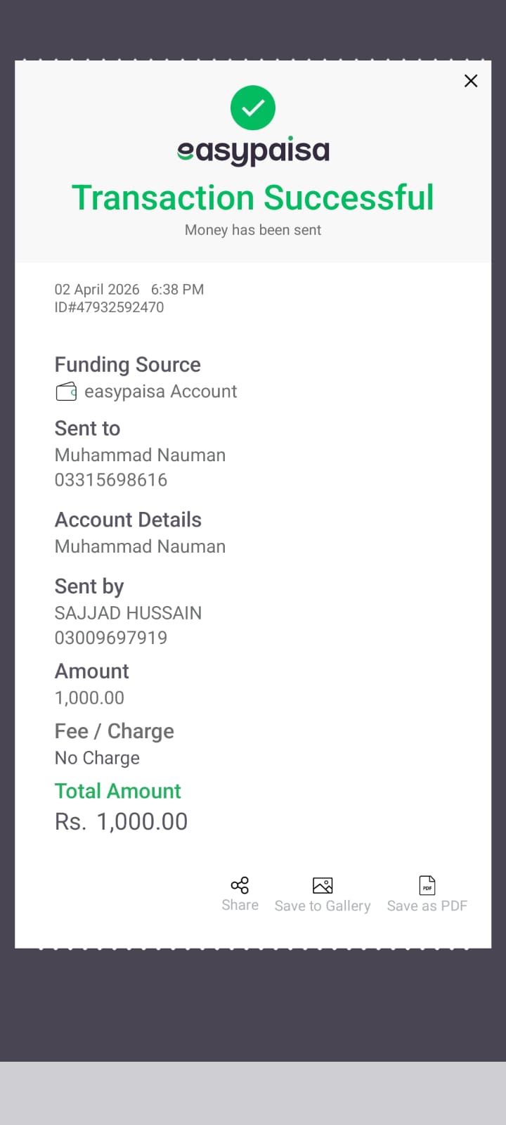Image resolution: width=506 pixels, height=1125 pixels.
Task: Click the Transaction Successful heading
Action: (x=253, y=198)
